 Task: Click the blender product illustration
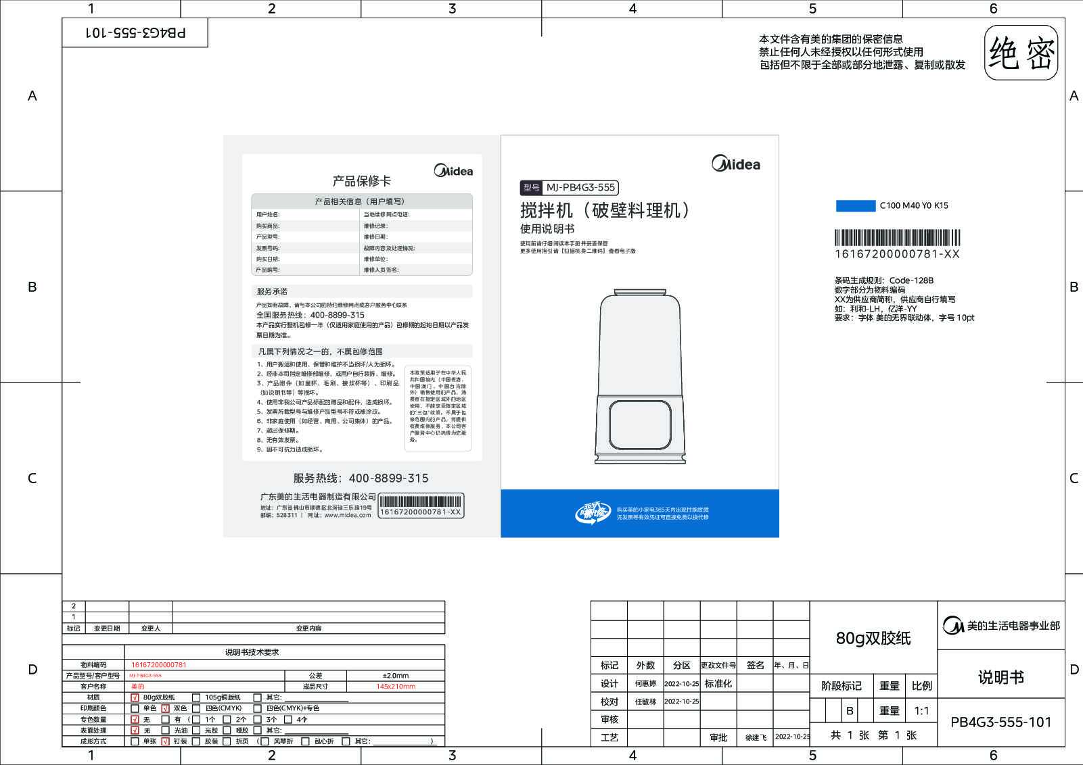(x=641, y=376)
